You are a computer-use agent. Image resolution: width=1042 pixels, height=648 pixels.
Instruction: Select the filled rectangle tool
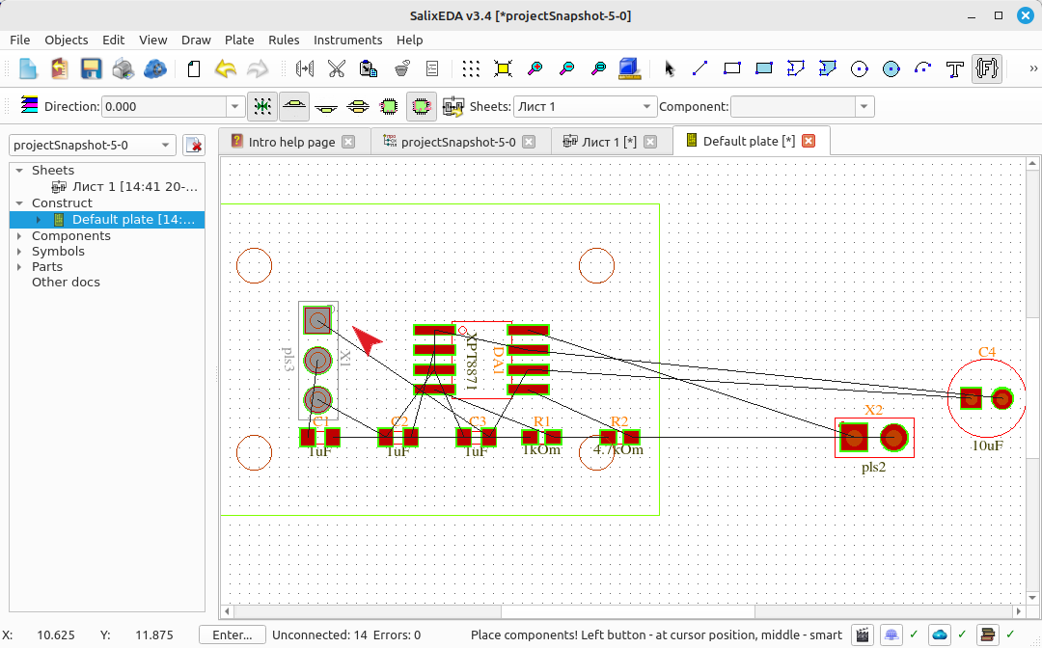click(763, 68)
